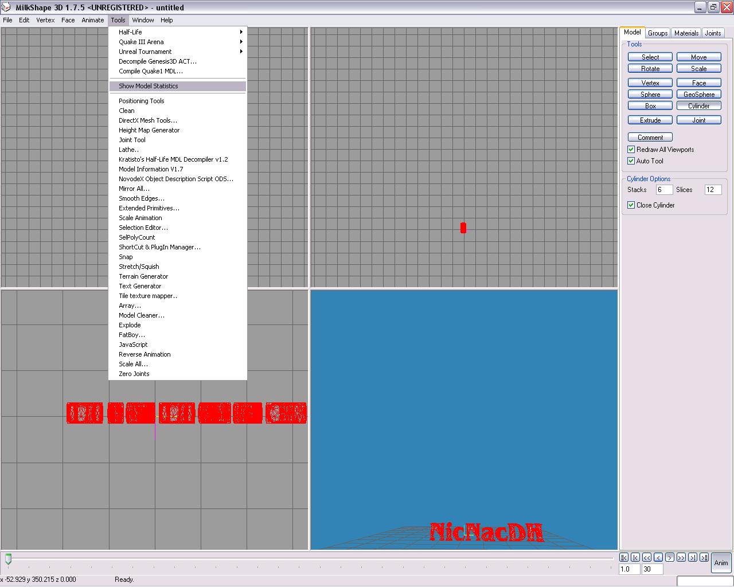Switch to the Groups tab
The width and height of the screenshot is (734, 587).
click(x=658, y=33)
